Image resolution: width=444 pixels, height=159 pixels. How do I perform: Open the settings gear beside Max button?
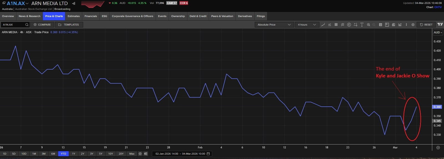(x=140, y=154)
